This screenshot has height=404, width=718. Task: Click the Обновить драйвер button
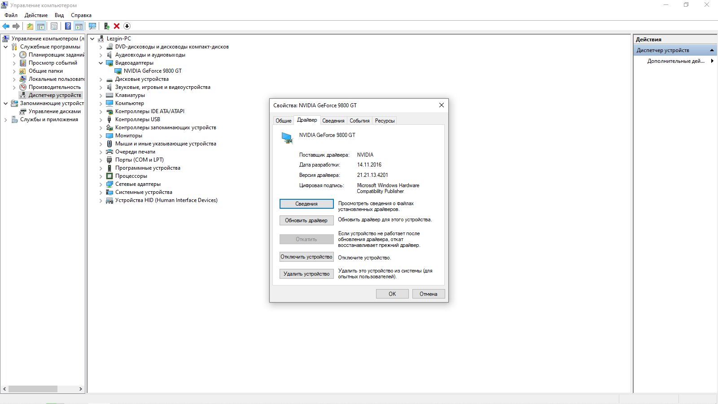(306, 220)
